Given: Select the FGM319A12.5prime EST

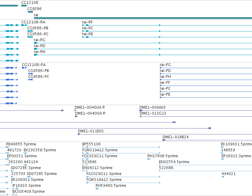Looking at the screenshot, I should pyautogui.click(x=100, y=150).
